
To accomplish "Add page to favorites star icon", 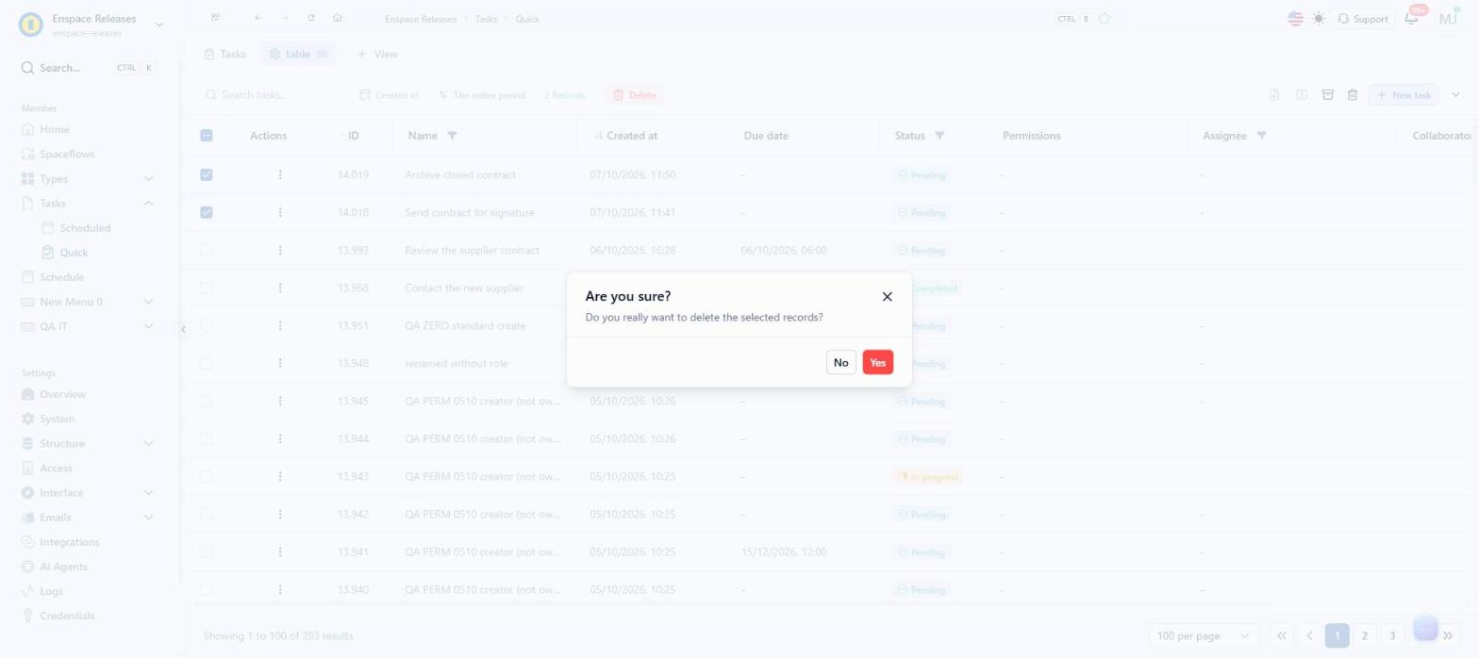I will click(x=1105, y=18).
